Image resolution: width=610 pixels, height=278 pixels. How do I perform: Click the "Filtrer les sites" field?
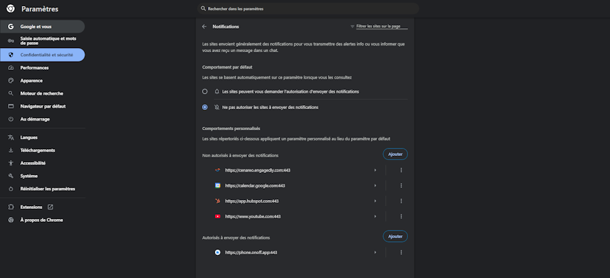pos(382,26)
